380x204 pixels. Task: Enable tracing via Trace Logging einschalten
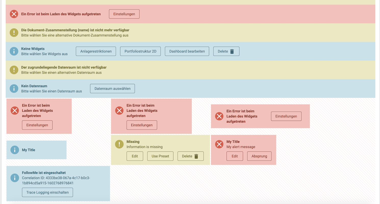click(x=47, y=192)
